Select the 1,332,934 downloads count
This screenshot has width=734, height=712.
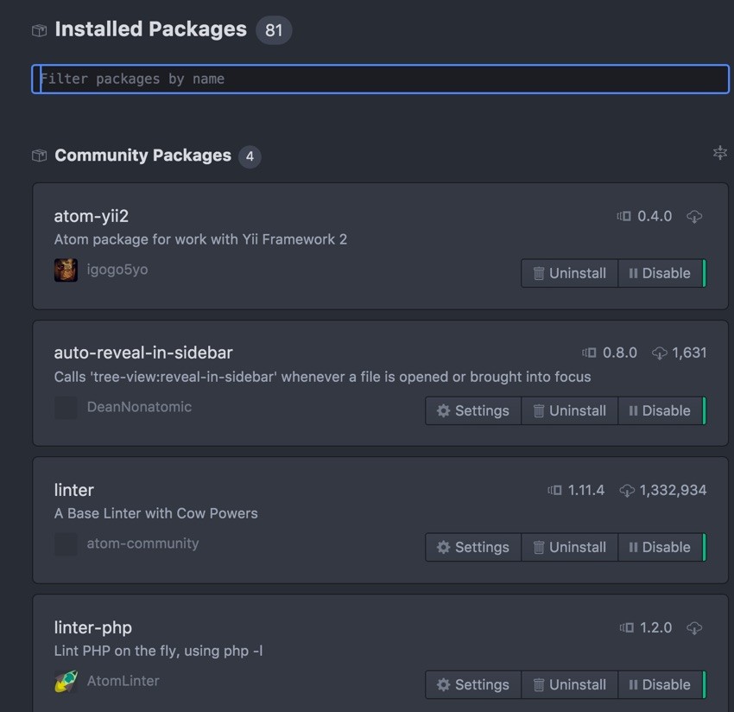tap(674, 490)
